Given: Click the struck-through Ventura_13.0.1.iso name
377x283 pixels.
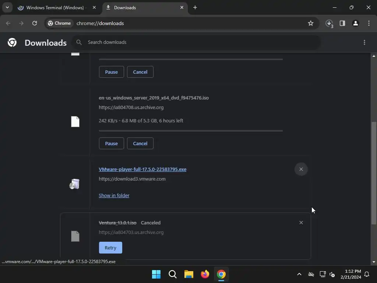Looking at the screenshot, I should [x=117, y=223].
